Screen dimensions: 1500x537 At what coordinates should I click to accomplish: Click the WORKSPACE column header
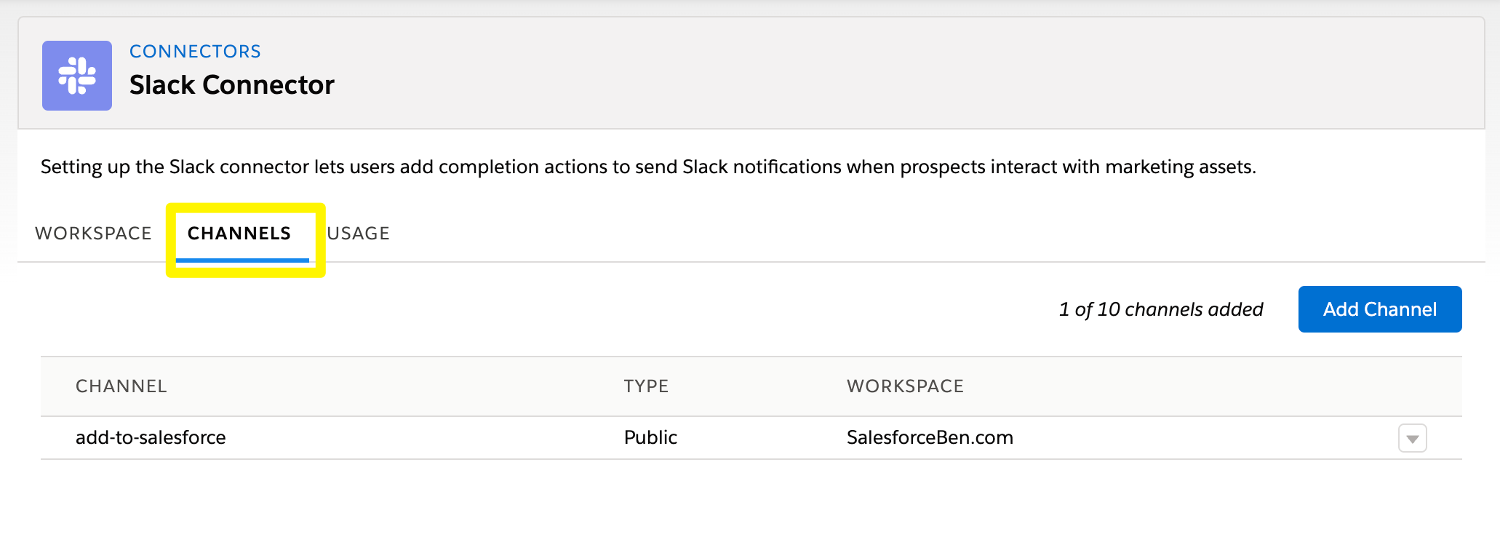[x=905, y=386]
